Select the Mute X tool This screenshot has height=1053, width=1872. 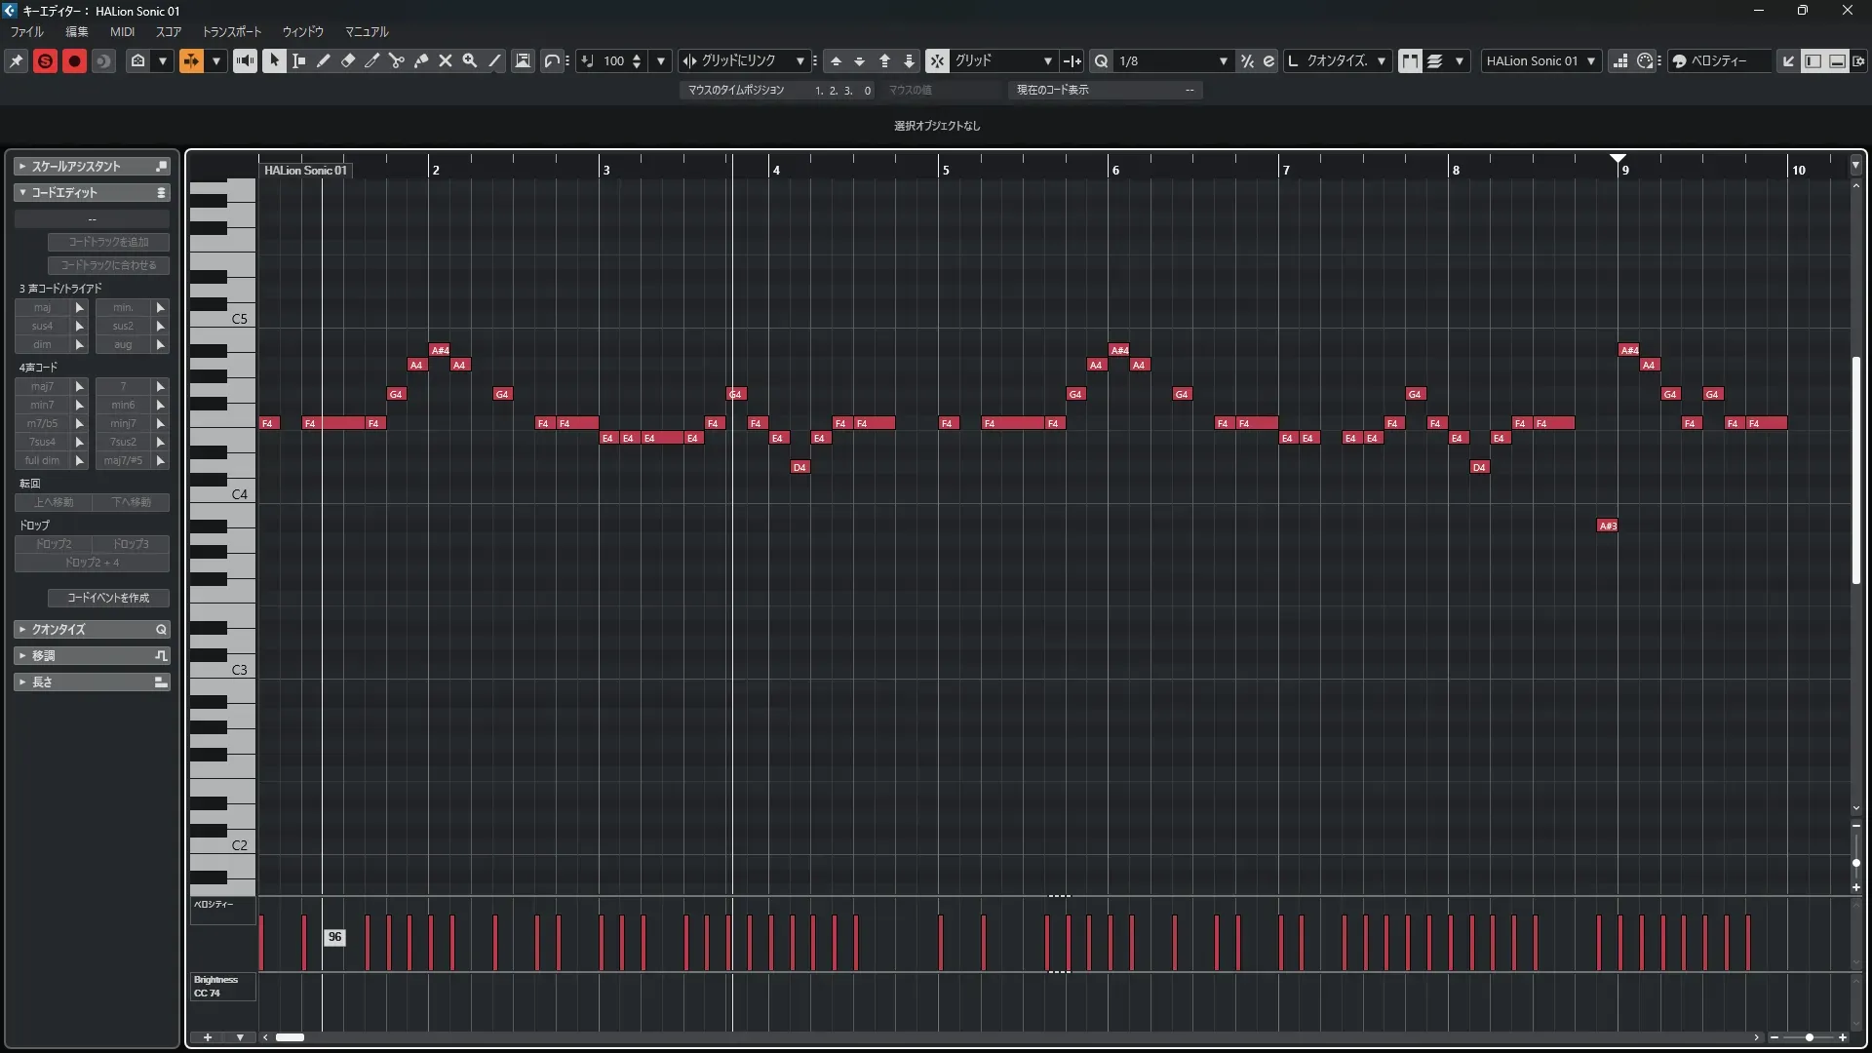tap(446, 60)
